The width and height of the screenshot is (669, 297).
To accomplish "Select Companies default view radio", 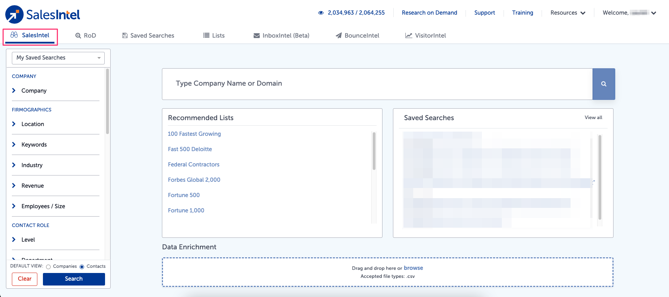I will pyautogui.click(x=49, y=267).
